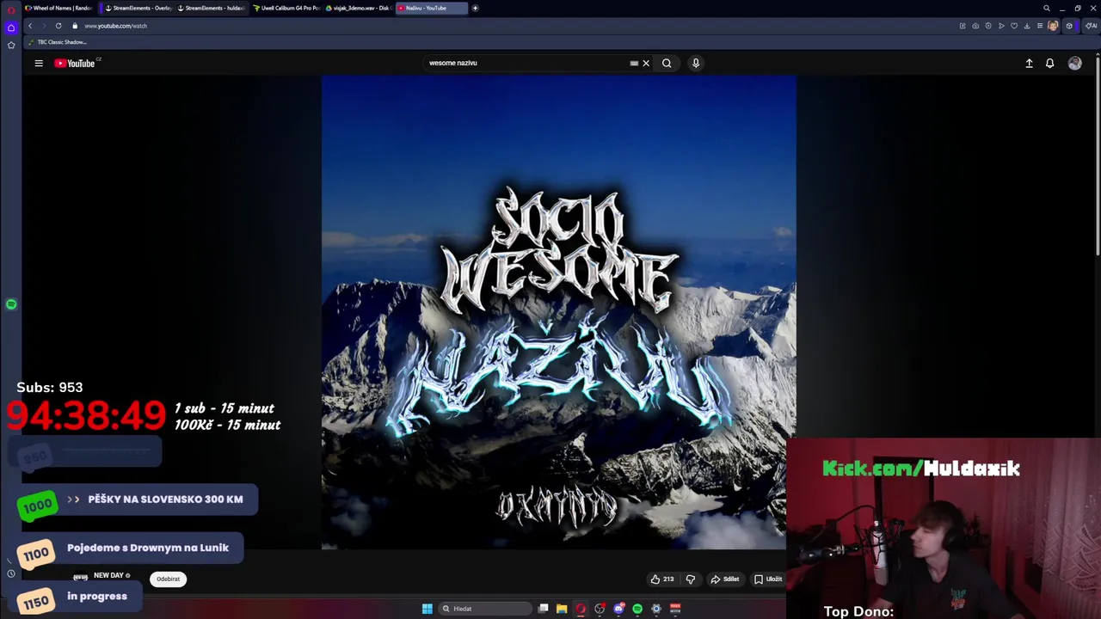Image resolution: width=1101 pixels, height=619 pixels.
Task: Save the video with the Uložit button
Action: [768, 579]
